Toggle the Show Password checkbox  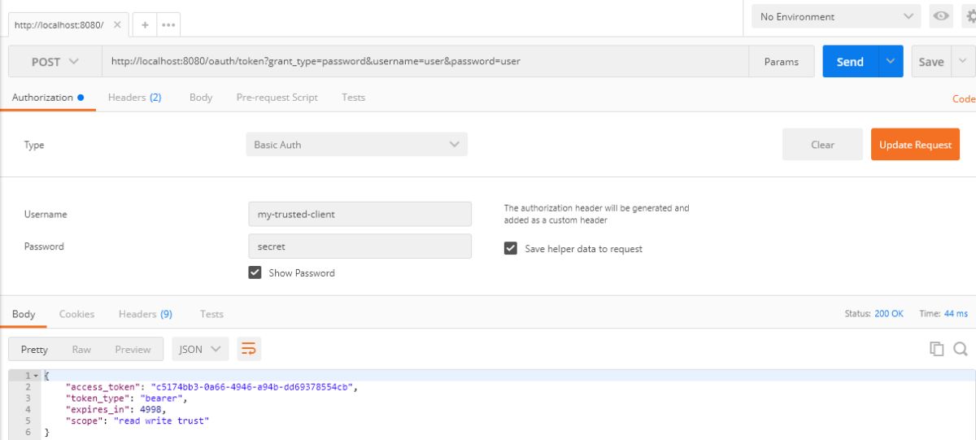coord(255,272)
